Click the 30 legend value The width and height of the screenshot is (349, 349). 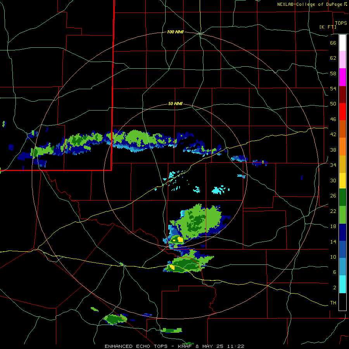click(x=333, y=180)
